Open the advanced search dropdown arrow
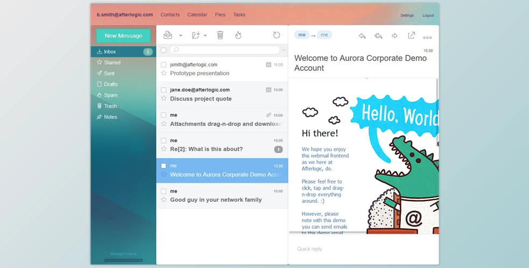The width and height of the screenshot is (529, 268). (284, 50)
